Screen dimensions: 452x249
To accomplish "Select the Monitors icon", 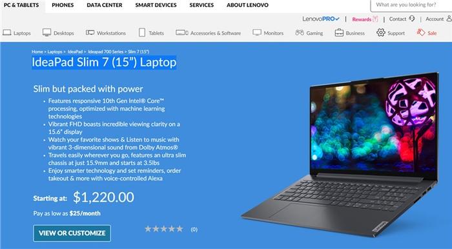I will point(257,32).
